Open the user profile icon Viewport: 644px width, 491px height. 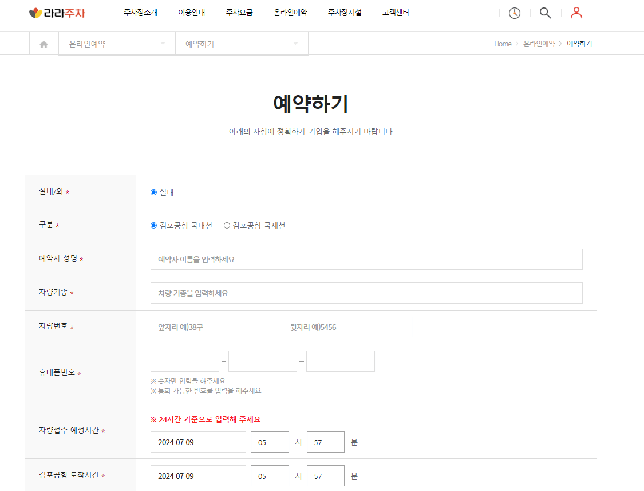pyautogui.click(x=576, y=13)
